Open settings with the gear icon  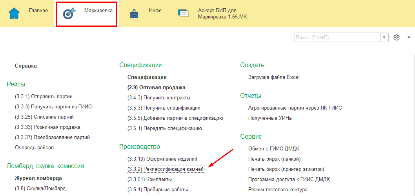pyautogui.click(x=396, y=37)
